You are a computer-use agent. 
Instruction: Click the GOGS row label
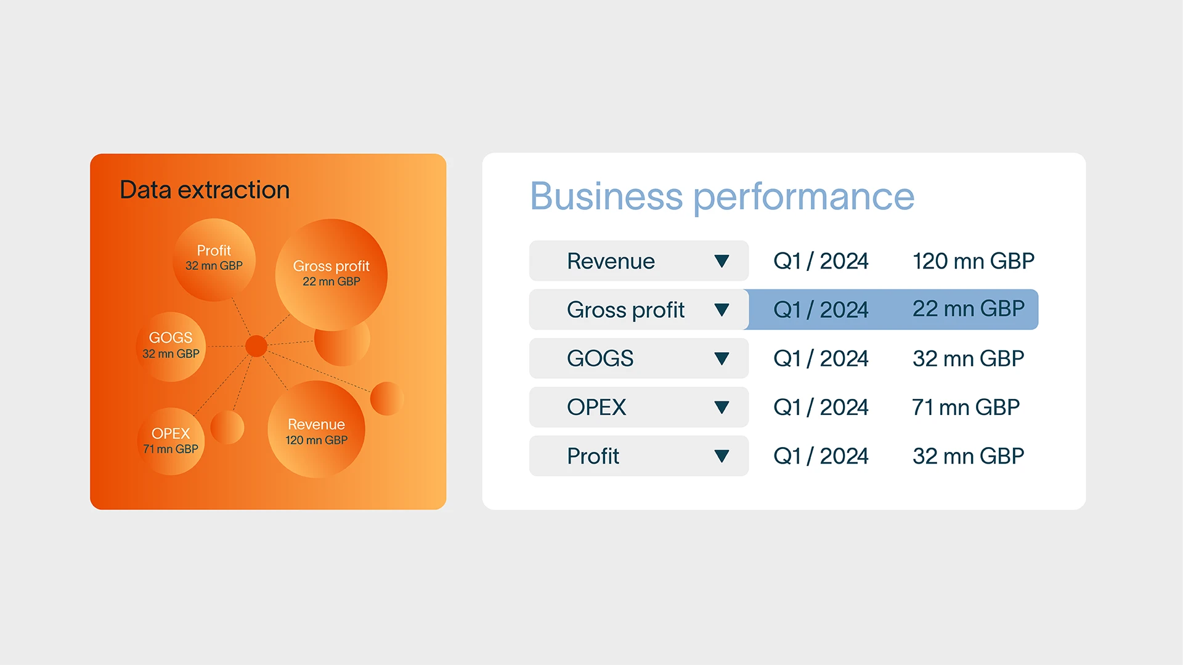click(600, 358)
